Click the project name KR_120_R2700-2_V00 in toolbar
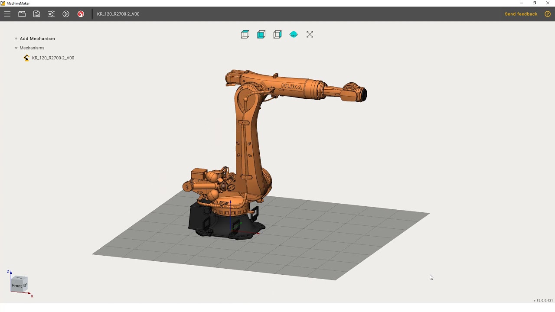Screen dimensions: 555x312 pos(118,14)
